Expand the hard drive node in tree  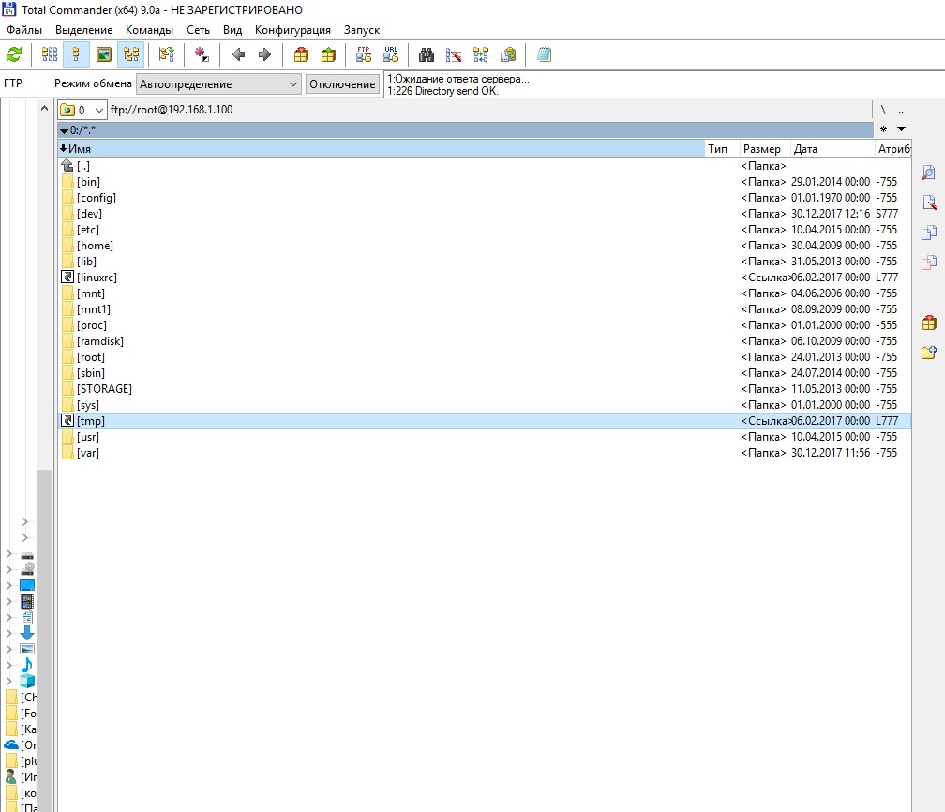[x=9, y=553]
